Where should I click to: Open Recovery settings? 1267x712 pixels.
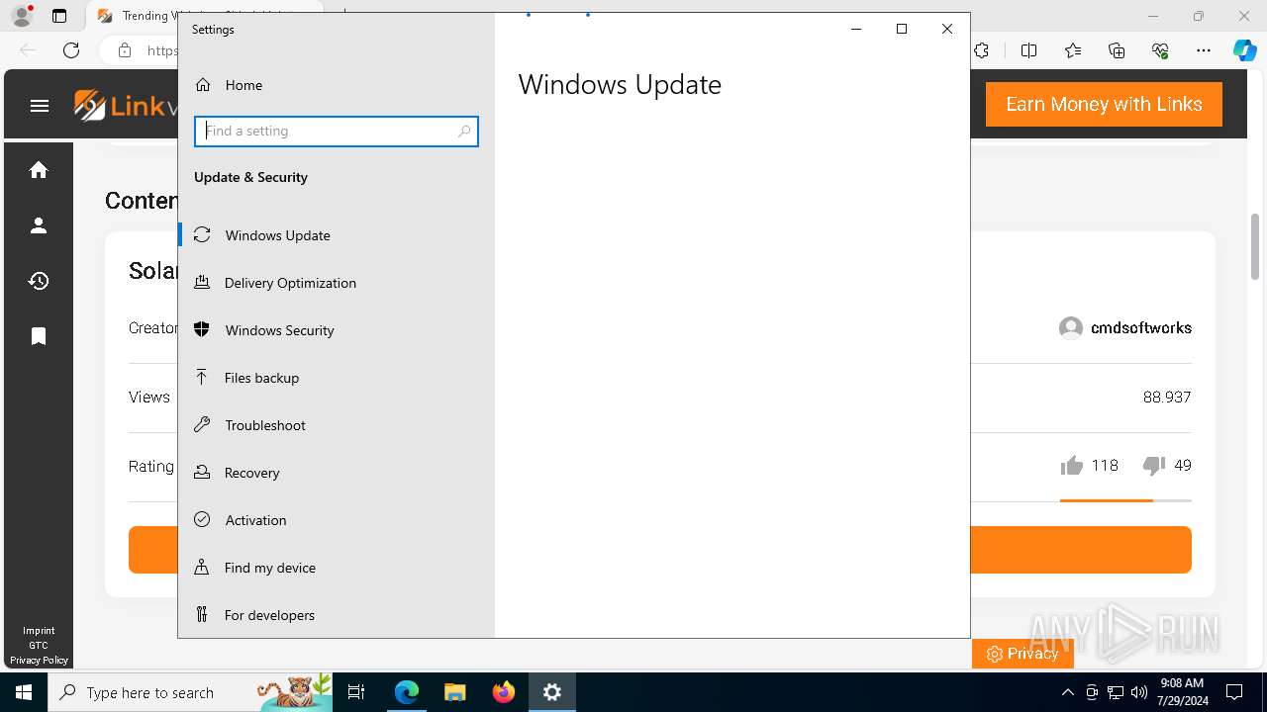click(337, 473)
